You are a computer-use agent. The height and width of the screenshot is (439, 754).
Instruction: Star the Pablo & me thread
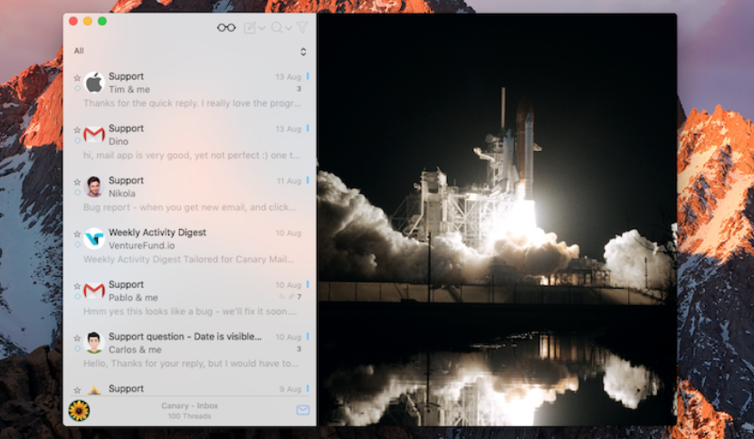pos(77,286)
